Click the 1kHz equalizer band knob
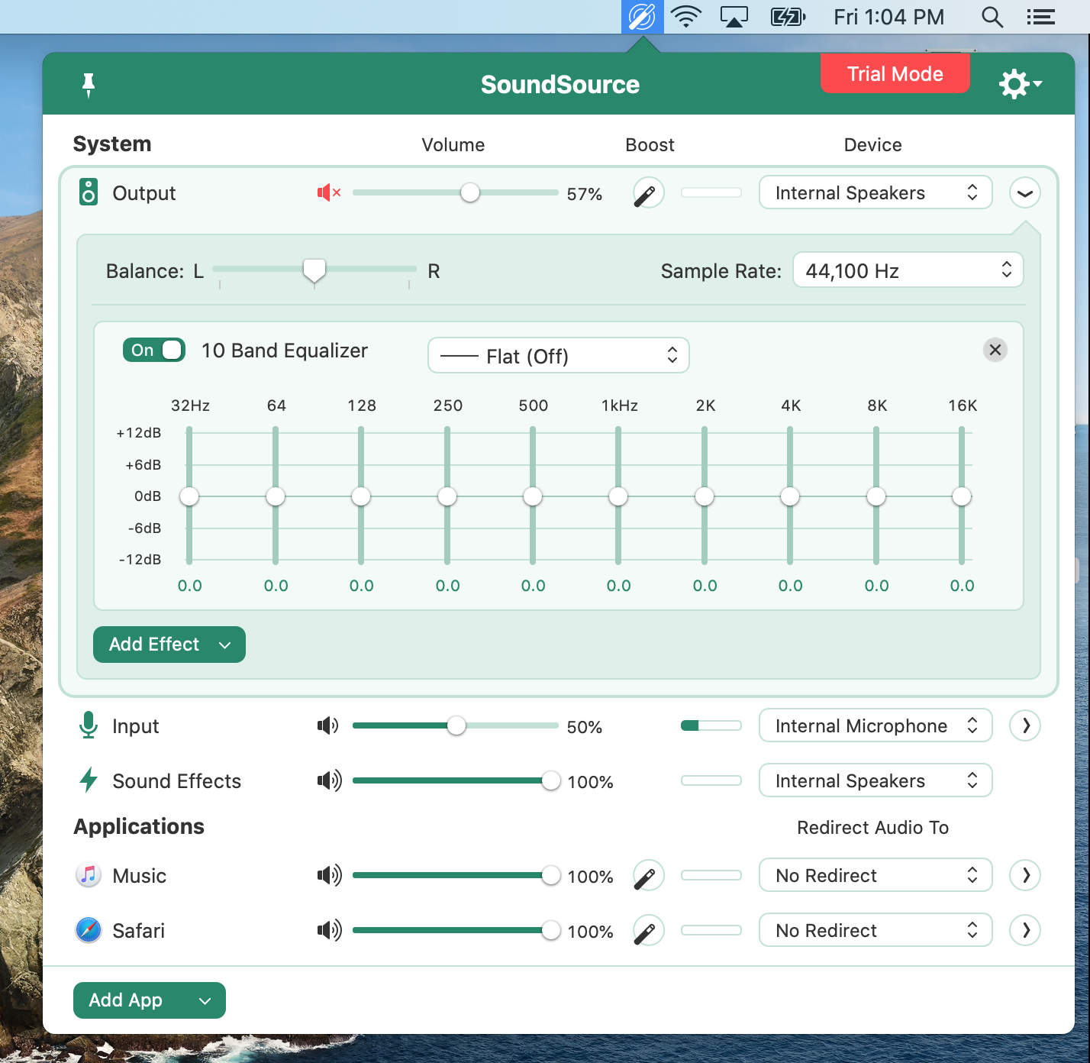1090x1063 pixels. pos(618,496)
